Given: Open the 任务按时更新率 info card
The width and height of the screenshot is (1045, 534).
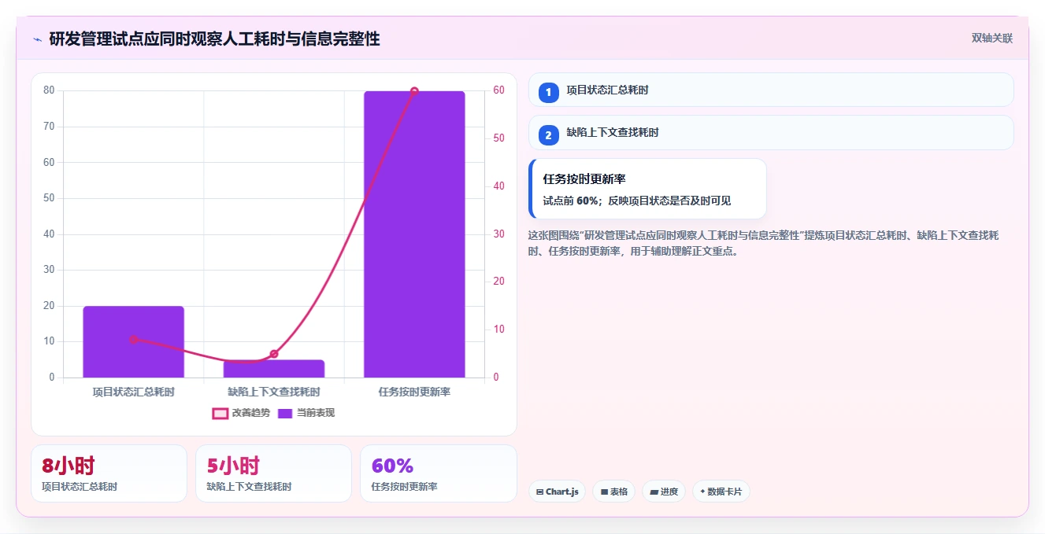Looking at the screenshot, I should (647, 189).
